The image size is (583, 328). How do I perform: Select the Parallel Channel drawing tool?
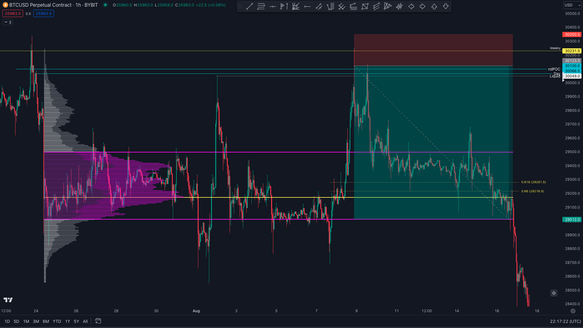tap(377, 7)
